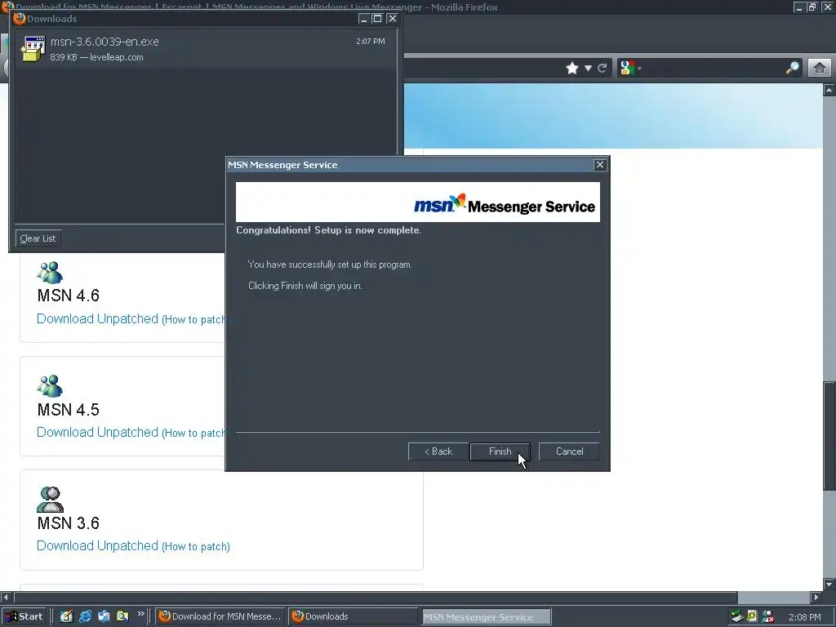Click the network drive tray icon
Screen dimensions: 836x627
(737, 617)
